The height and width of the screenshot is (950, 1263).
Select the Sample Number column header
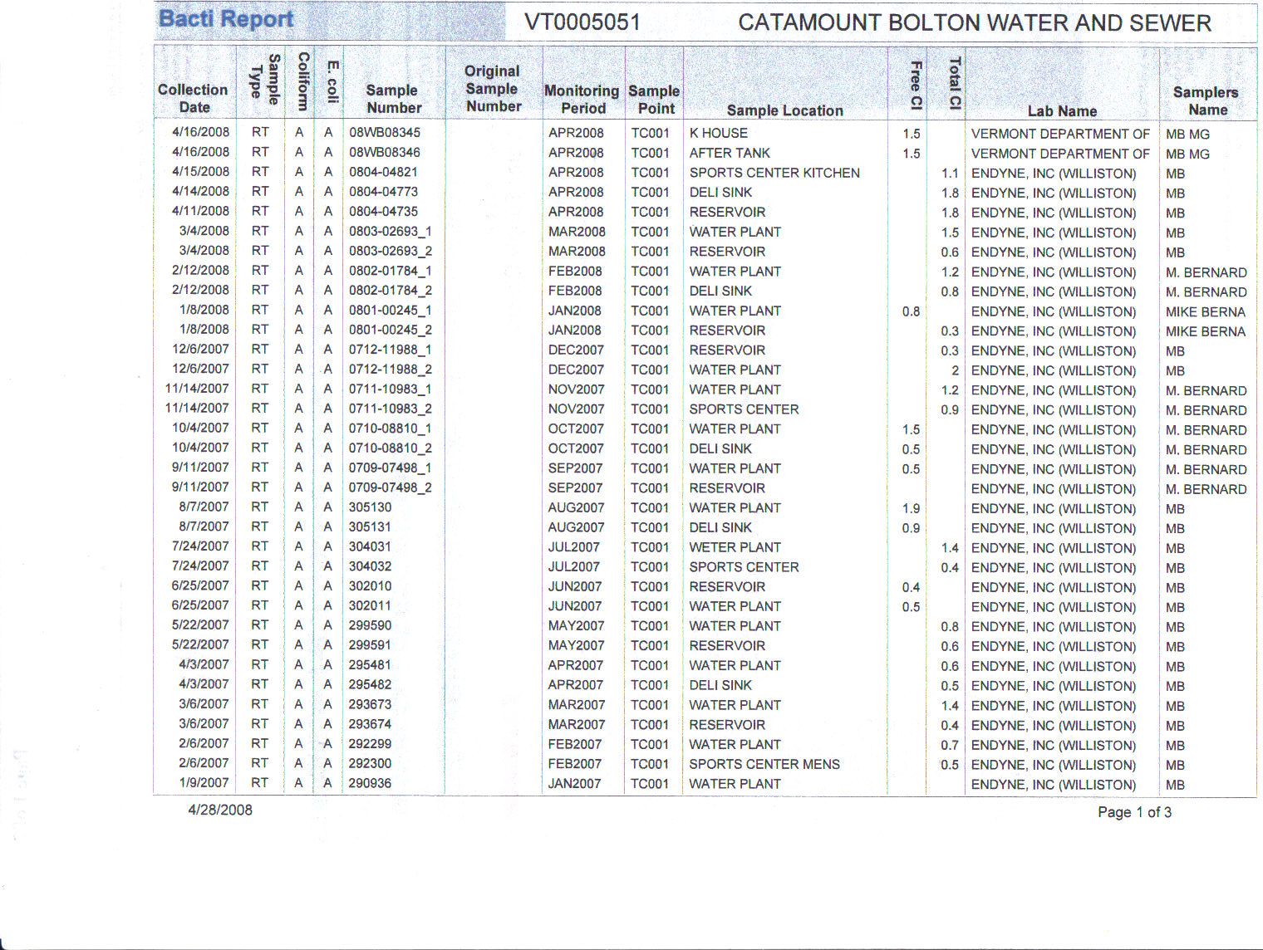393,99
